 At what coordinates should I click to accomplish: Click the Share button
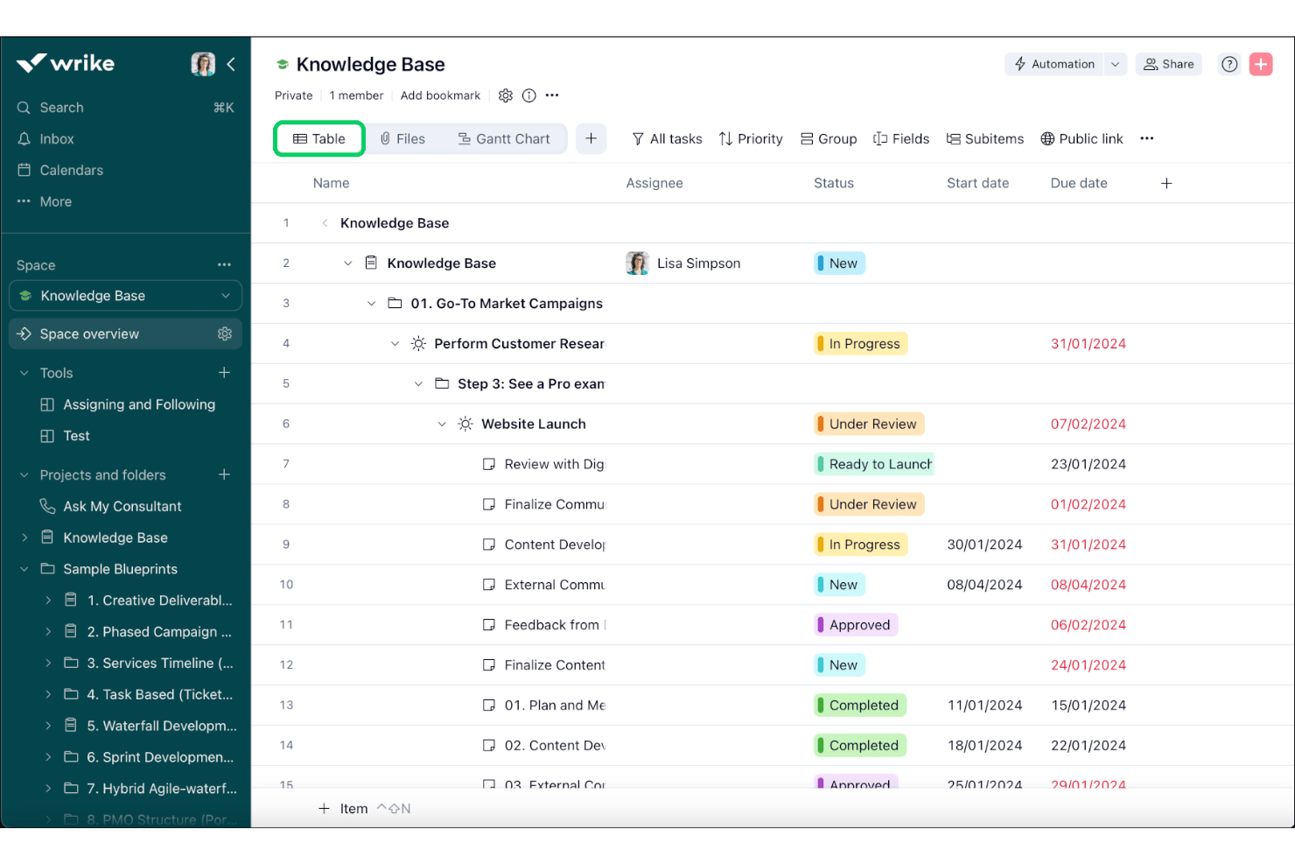point(1169,64)
